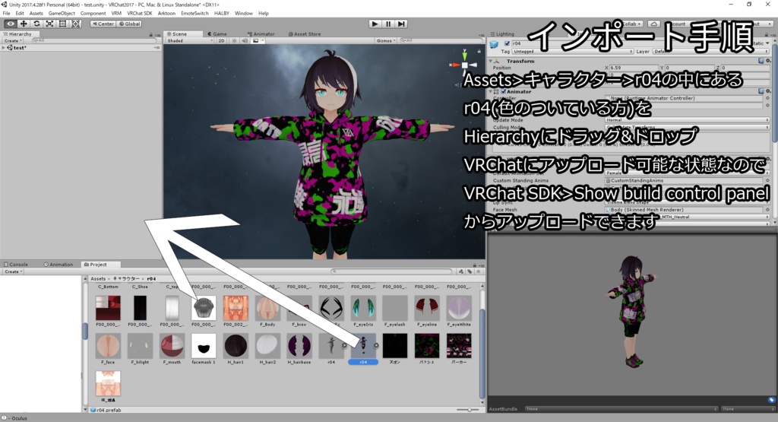This screenshot has height=422, width=778.
Task: Collapse the Transform component
Action: click(x=491, y=61)
